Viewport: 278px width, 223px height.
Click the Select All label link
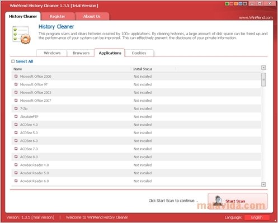(25, 61)
